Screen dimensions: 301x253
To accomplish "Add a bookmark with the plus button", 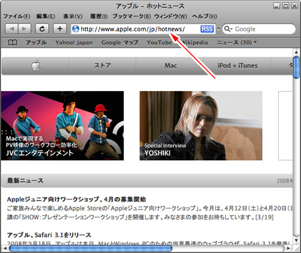I will click(x=60, y=29).
